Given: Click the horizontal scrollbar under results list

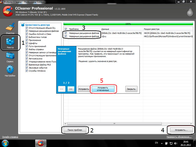Looking at the screenshot, I should (x=126, y=124).
